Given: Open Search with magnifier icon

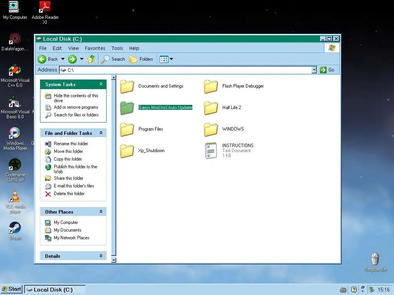Looking at the screenshot, I should pos(113,59).
